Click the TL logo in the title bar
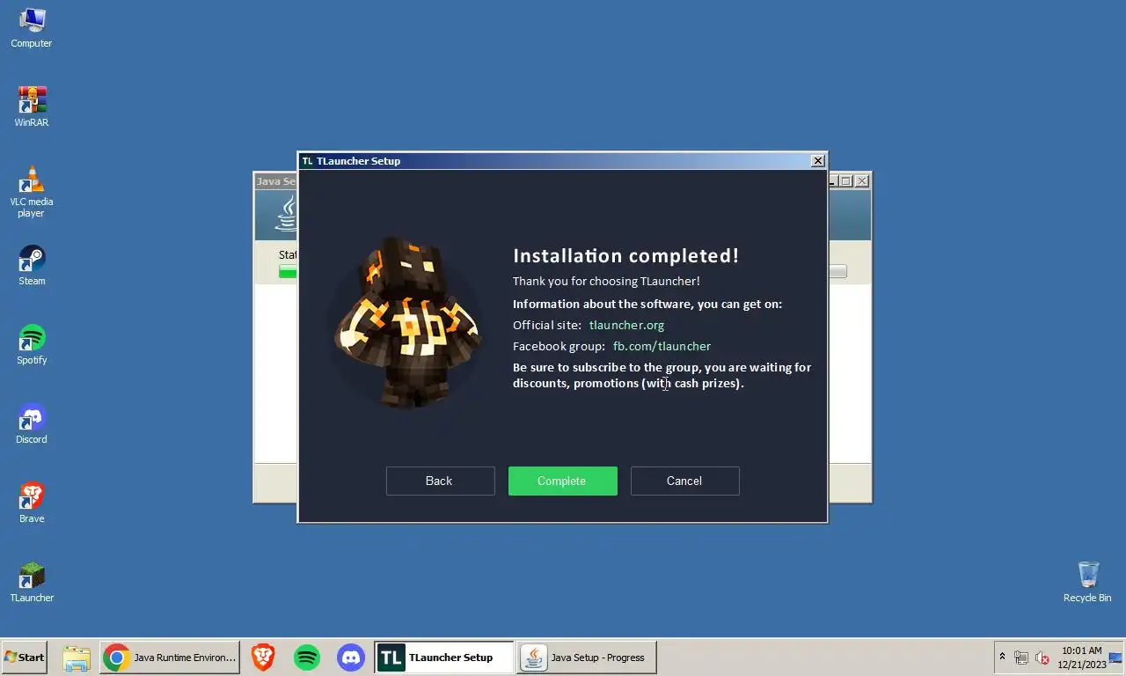1126x676 pixels. 307,161
